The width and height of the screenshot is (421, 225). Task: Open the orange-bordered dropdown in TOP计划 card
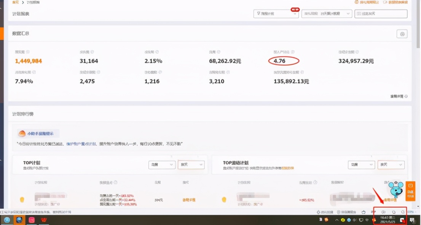[191, 165]
